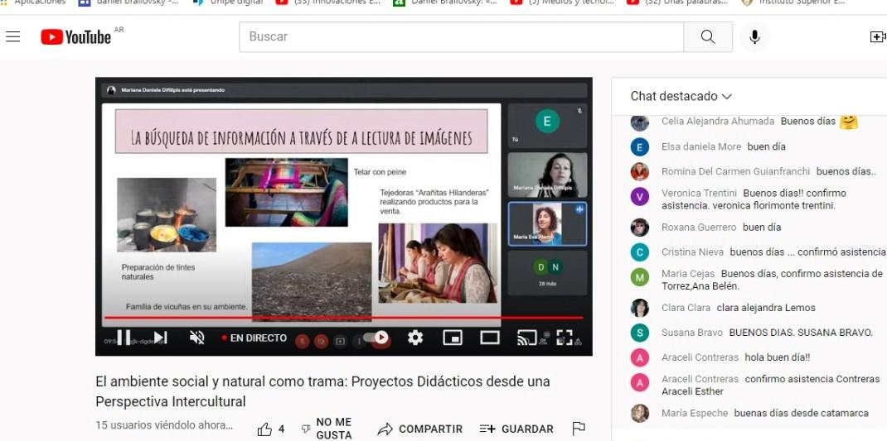Viewport: 887px width, 441px height.
Task: Open the YouTube hamburger guide menu
Action: click(13, 37)
